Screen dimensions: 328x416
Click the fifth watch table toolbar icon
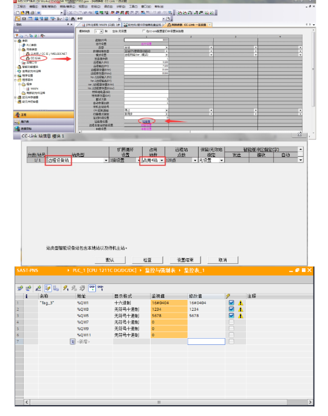tap(56, 288)
